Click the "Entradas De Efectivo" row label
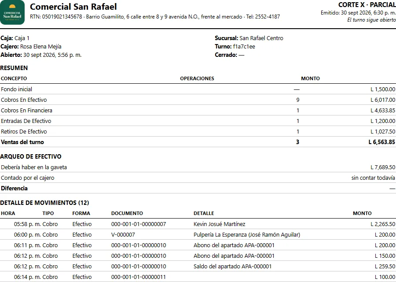The width and height of the screenshot is (396, 282). 26,121
